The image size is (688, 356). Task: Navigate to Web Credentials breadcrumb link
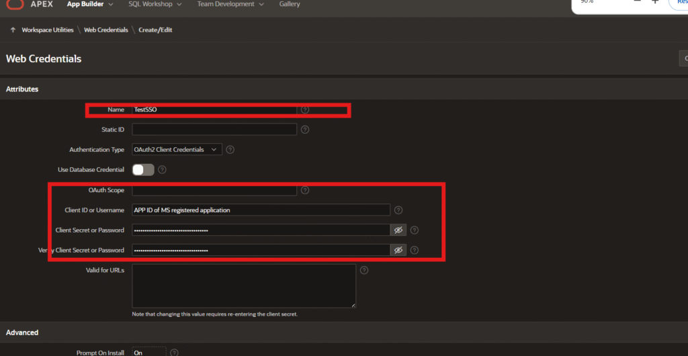pos(106,30)
